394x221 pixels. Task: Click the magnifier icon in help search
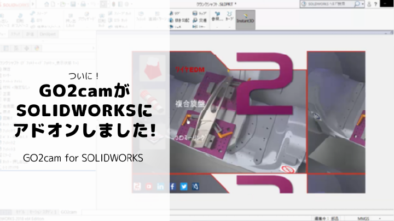(356, 4)
